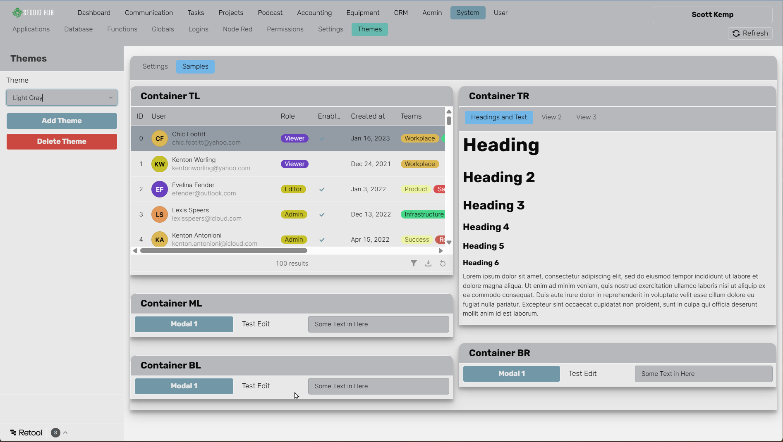Viewport: 783px width, 442px height.
Task: Click the CF avatar for Chic Footitt
Action: [159, 139]
